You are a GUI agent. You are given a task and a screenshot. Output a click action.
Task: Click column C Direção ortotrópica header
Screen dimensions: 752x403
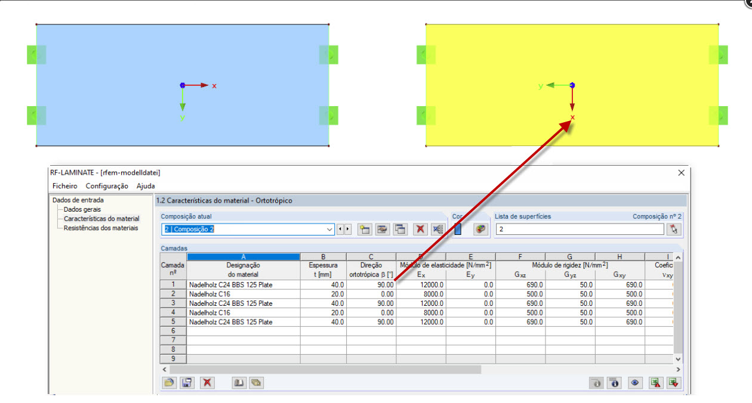pyautogui.click(x=371, y=265)
